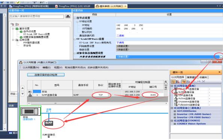The image size is (223, 140).
Task: Click the settings search input field
Action: (37, 16)
